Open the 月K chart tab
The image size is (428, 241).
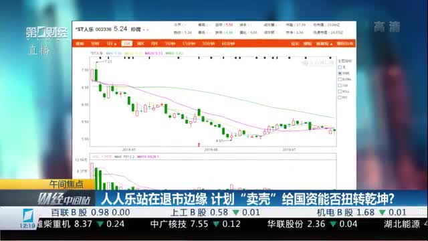(154, 44)
